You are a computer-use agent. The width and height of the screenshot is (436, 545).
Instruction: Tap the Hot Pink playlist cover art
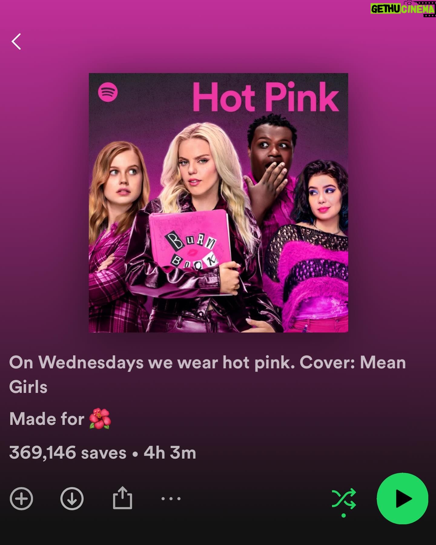click(218, 203)
